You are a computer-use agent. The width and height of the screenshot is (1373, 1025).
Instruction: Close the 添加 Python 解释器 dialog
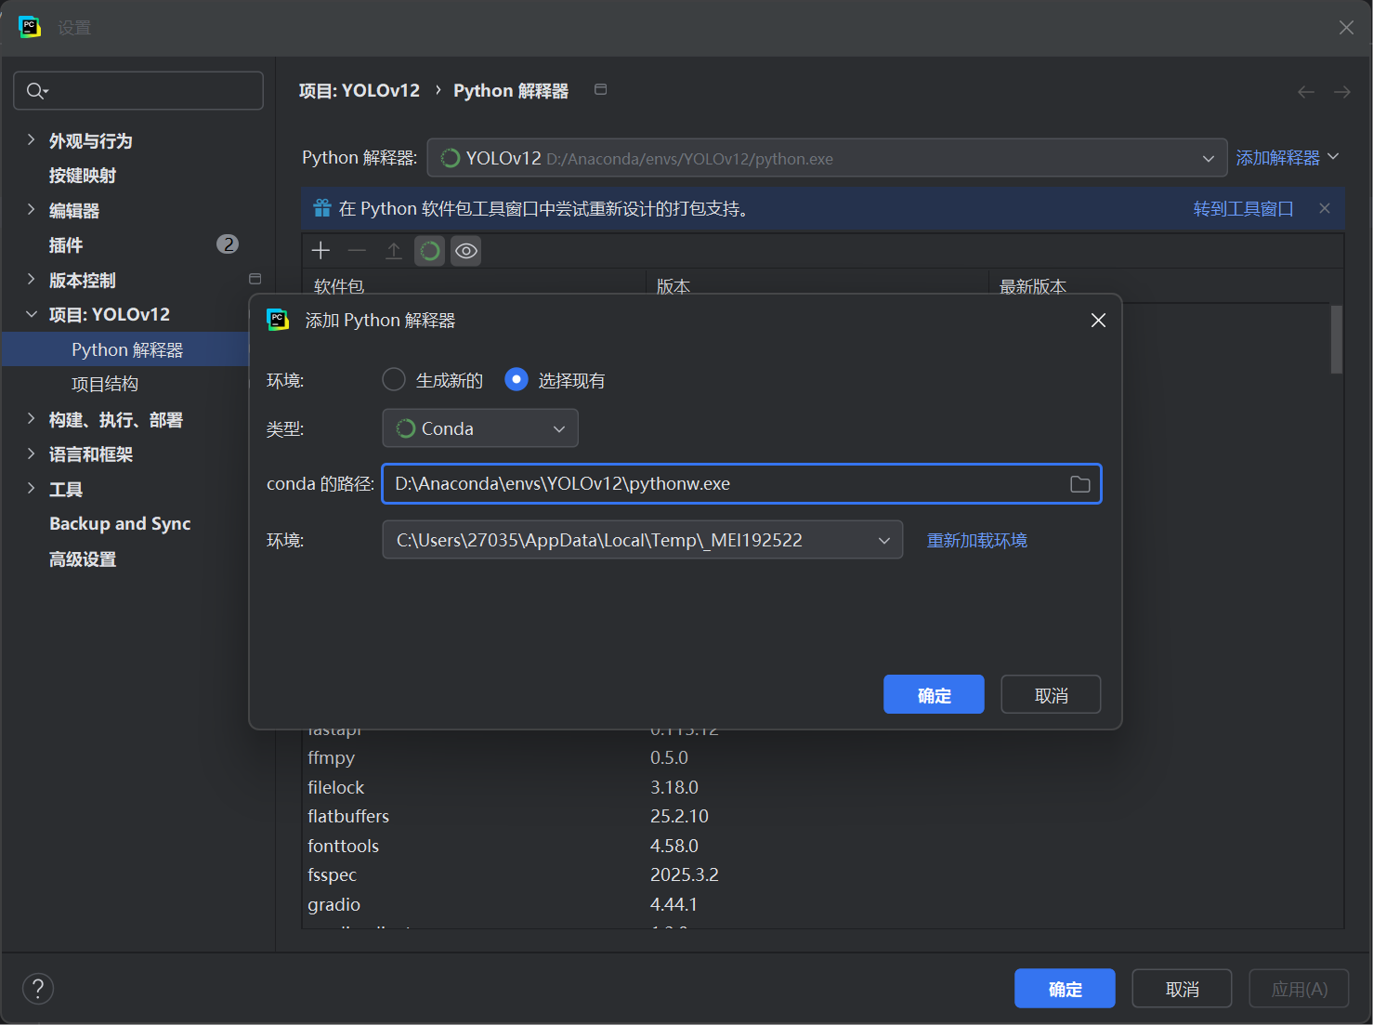1098,320
